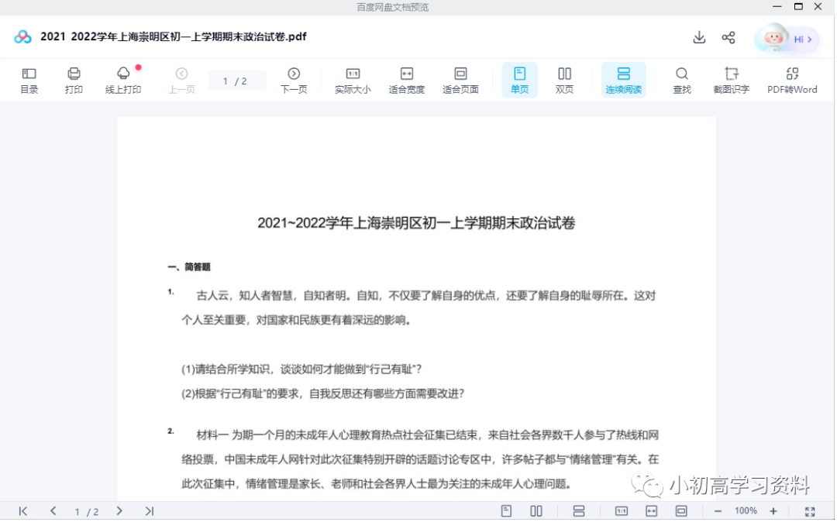Maximize the document preview window
The height and width of the screenshot is (522, 837).
pyautogui.click(x=798, y=6)
